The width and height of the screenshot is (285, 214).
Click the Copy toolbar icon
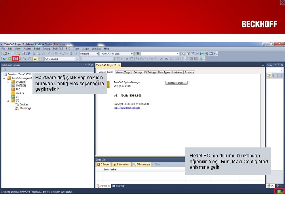tap(38, 53)
